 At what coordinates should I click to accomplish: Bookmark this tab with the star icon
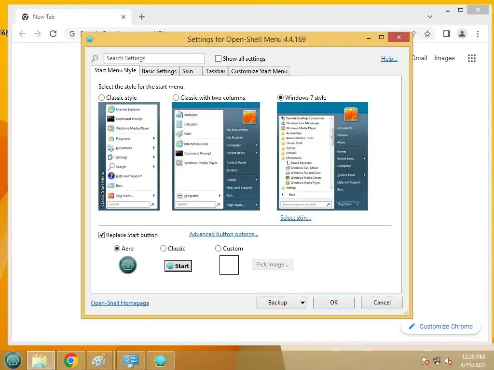click(427, 34)
